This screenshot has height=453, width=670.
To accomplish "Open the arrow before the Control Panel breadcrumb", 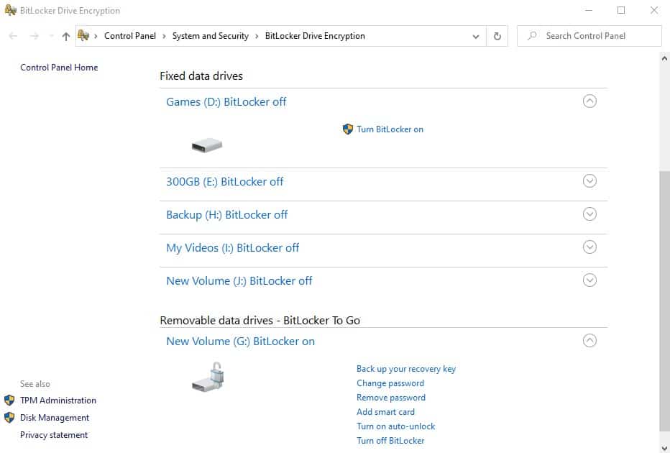I will [x=96, y=37].
